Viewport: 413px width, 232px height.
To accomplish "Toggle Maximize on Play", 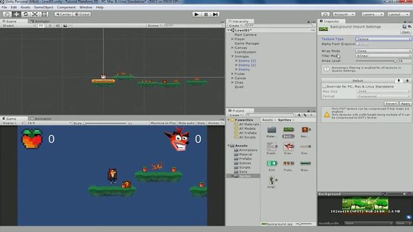I will pyautogui.click(x=163, y=123).
